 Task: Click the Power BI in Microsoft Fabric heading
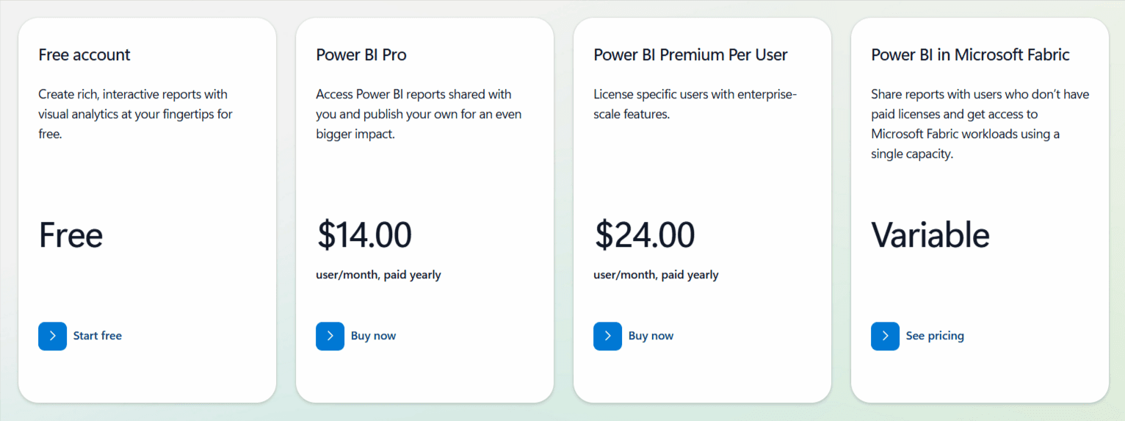[x=970, y=54]
